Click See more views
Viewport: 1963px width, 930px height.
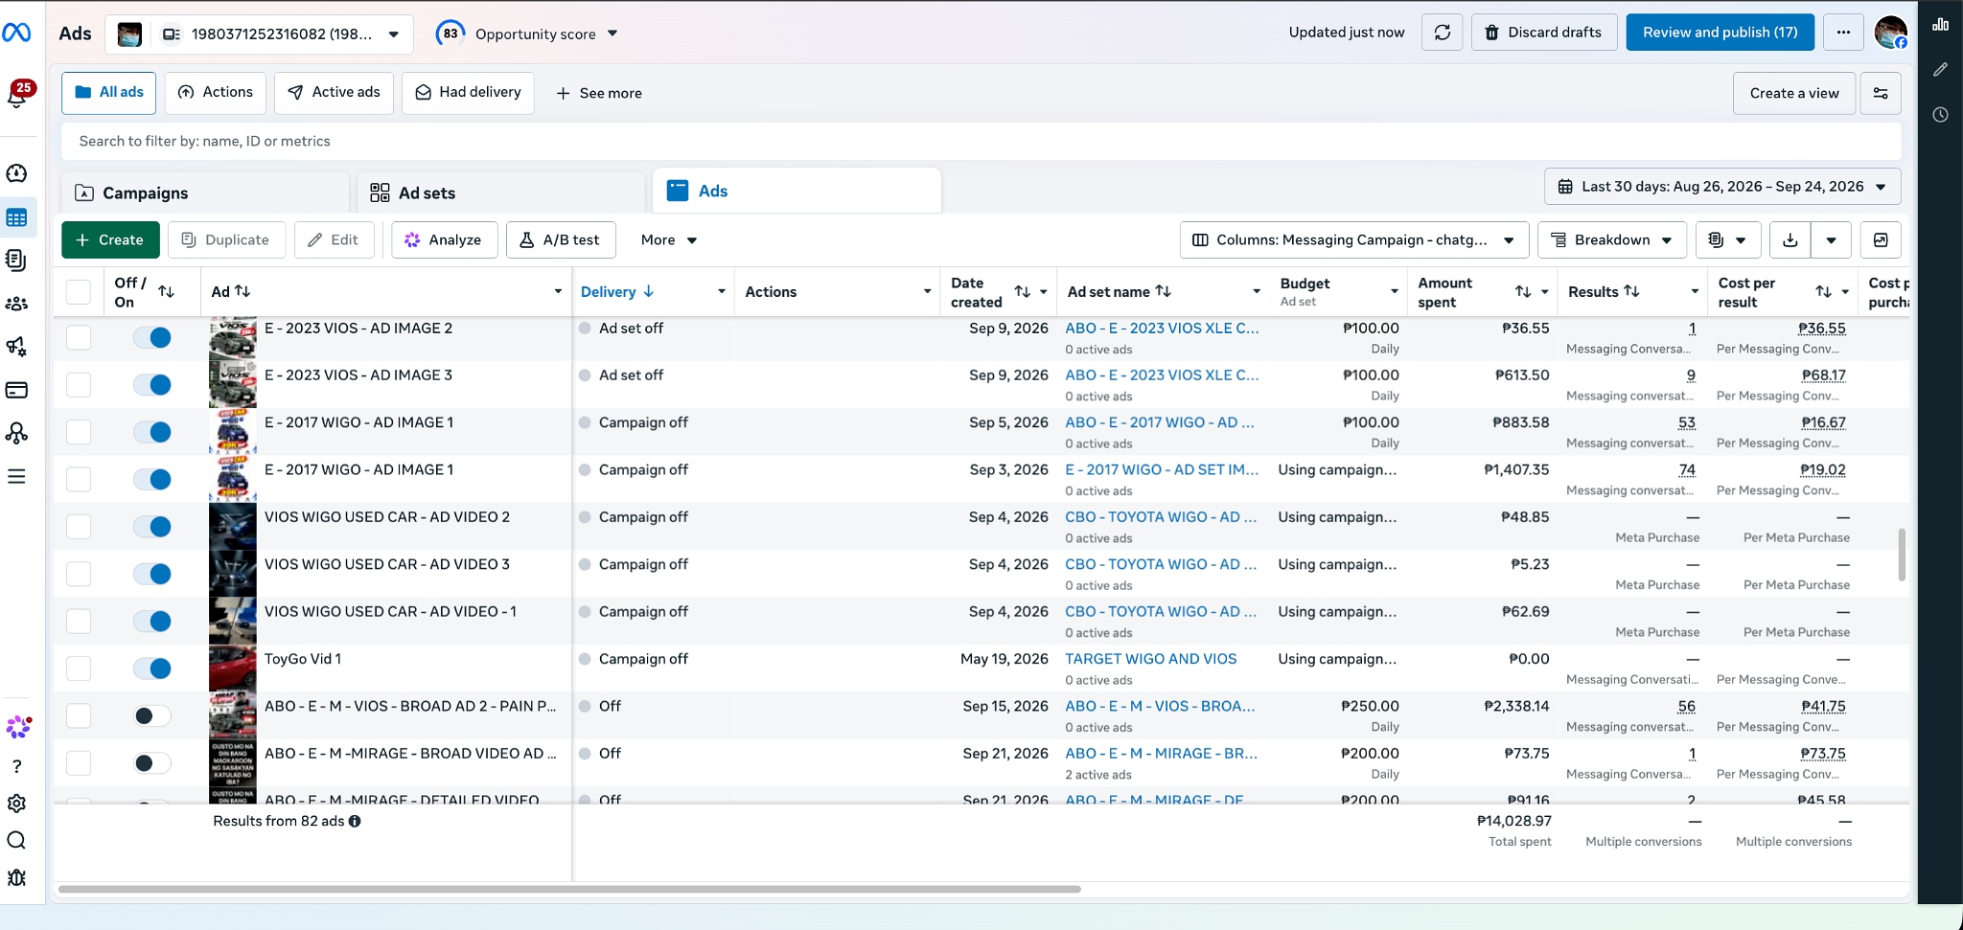599,93
